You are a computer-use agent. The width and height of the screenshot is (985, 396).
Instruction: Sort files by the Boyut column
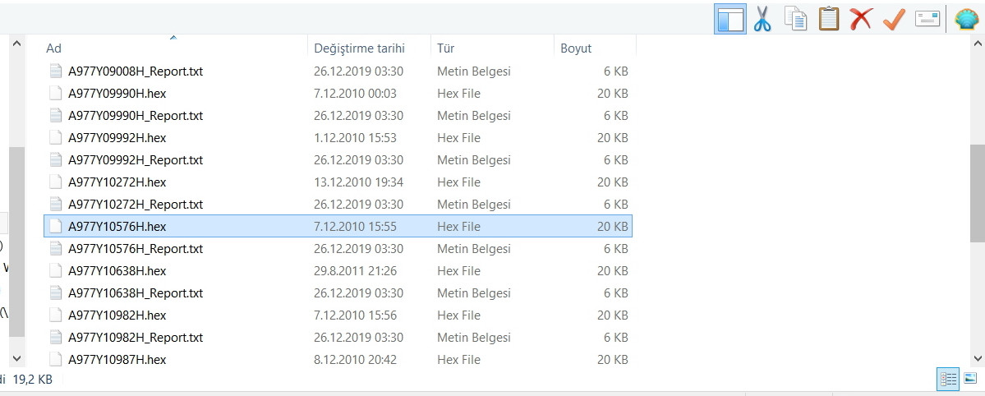click(576, 48)
